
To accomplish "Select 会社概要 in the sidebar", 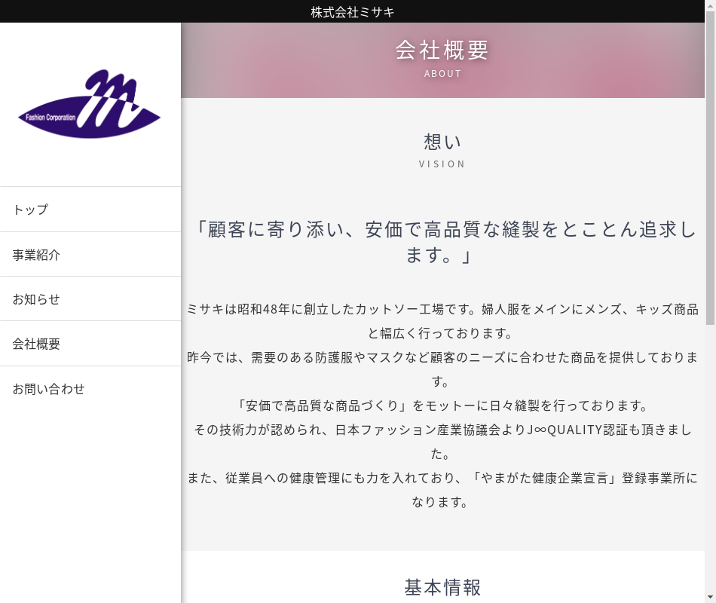I will [x=36, y=344].
